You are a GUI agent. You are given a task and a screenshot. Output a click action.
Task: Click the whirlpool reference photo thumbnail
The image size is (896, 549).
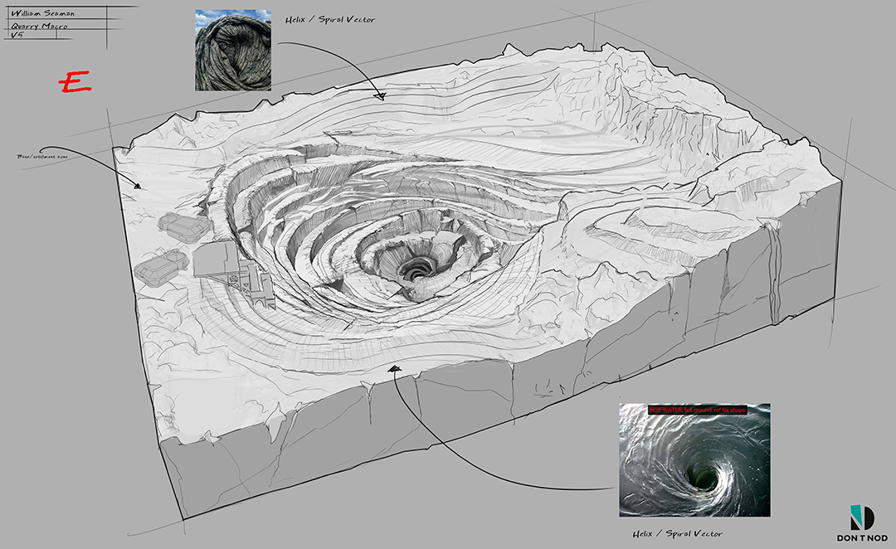pyautogui.click(x=694, y=460)
